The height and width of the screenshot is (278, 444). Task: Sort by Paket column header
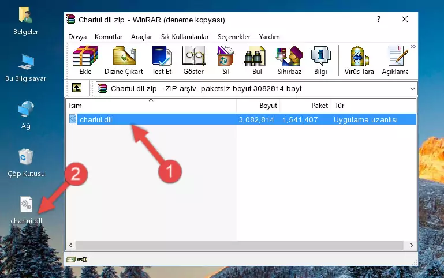coord(305,106)
